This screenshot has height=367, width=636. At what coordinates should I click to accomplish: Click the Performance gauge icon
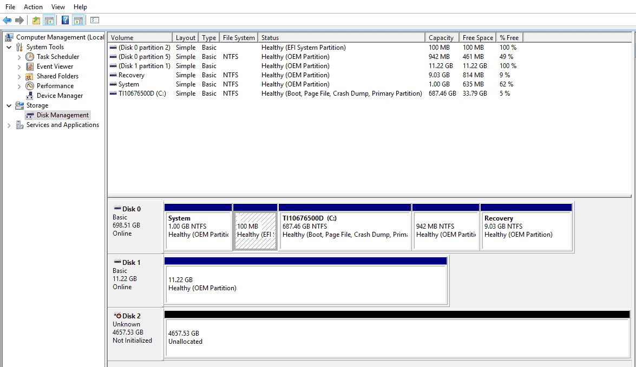point(30,86)
